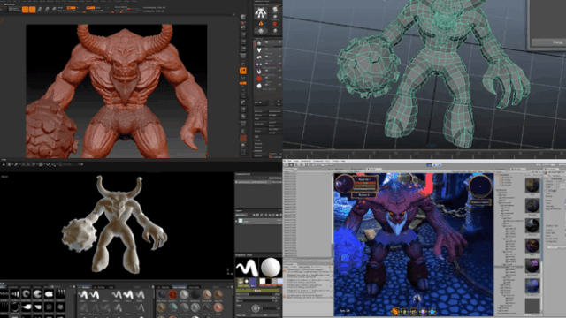Screen dimensions: 566x318
Task: Select the Move mode icon on ZBrush top shelf
Action: coord(39,10)
